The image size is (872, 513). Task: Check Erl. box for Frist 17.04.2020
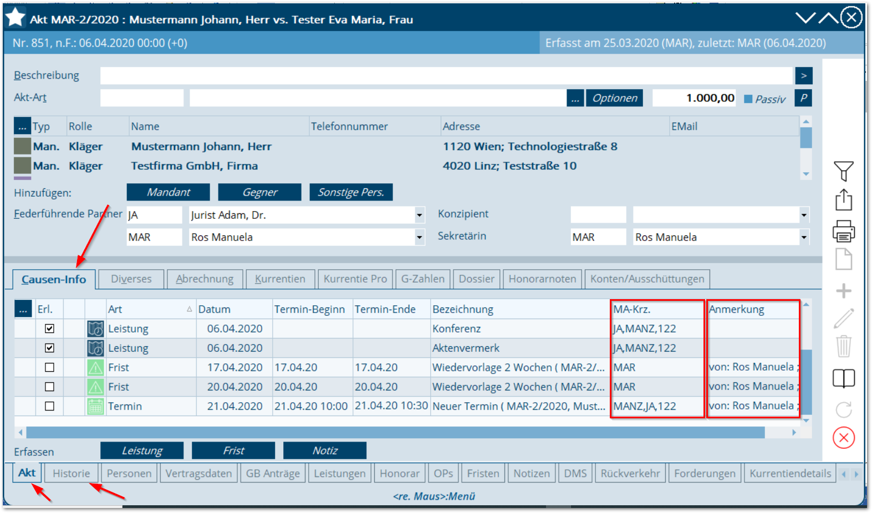click(49, 367)
